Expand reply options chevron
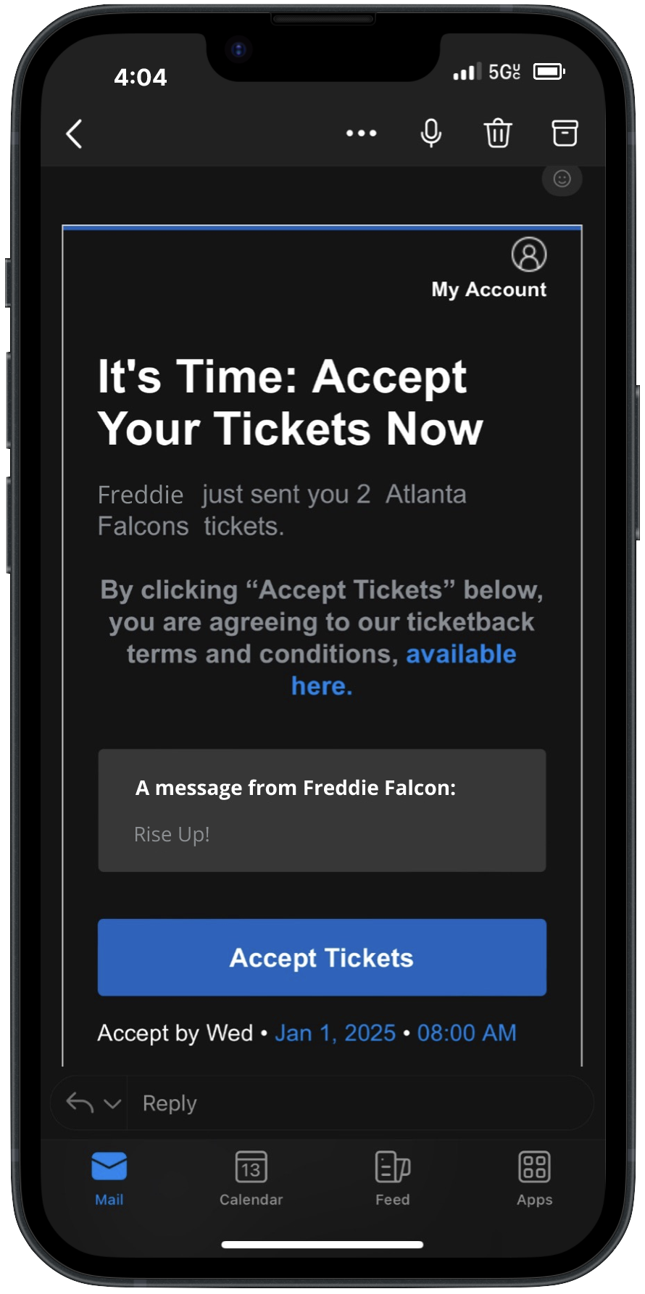The image size is (645, 1294). 112,1104
